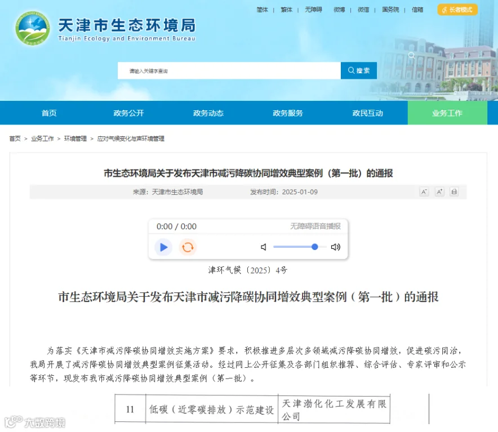Click the orange audio refresh icon
Screen dimensions: 498x432
pyautogui.click(x=188, y=247)
